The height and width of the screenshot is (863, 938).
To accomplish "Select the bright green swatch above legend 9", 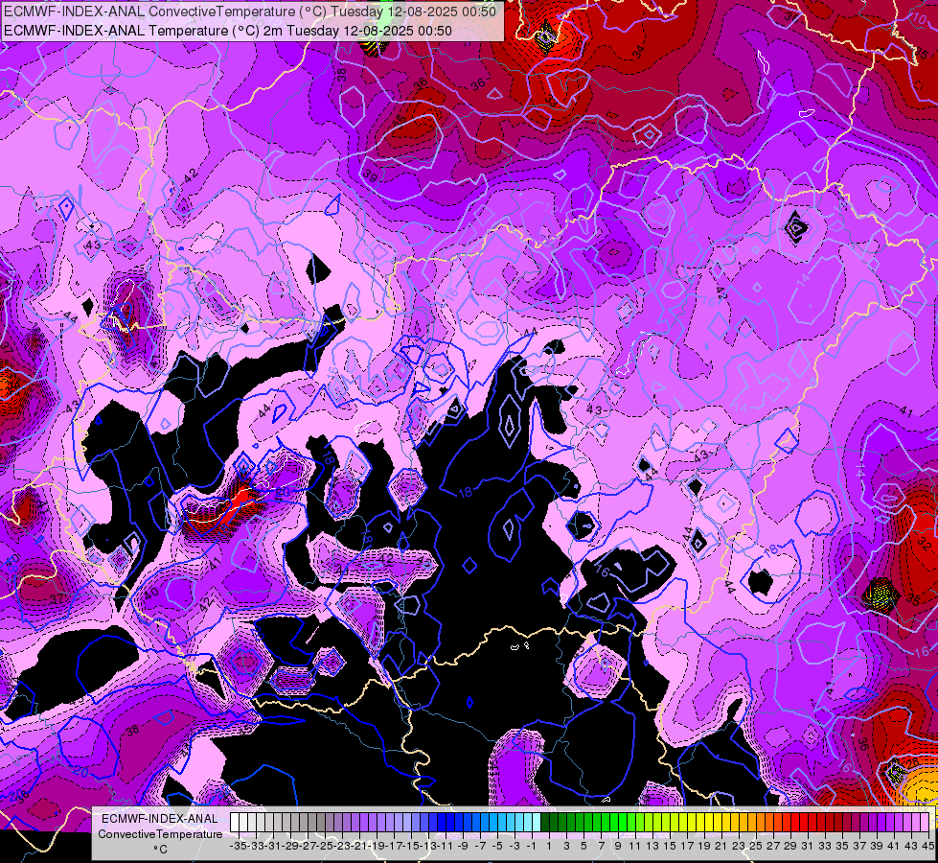I will point(614,823).
